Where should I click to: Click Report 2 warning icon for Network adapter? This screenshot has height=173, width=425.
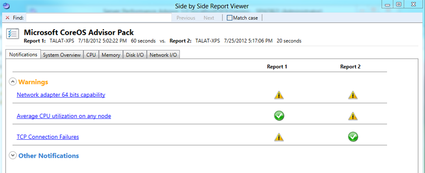tap(353, 95)
